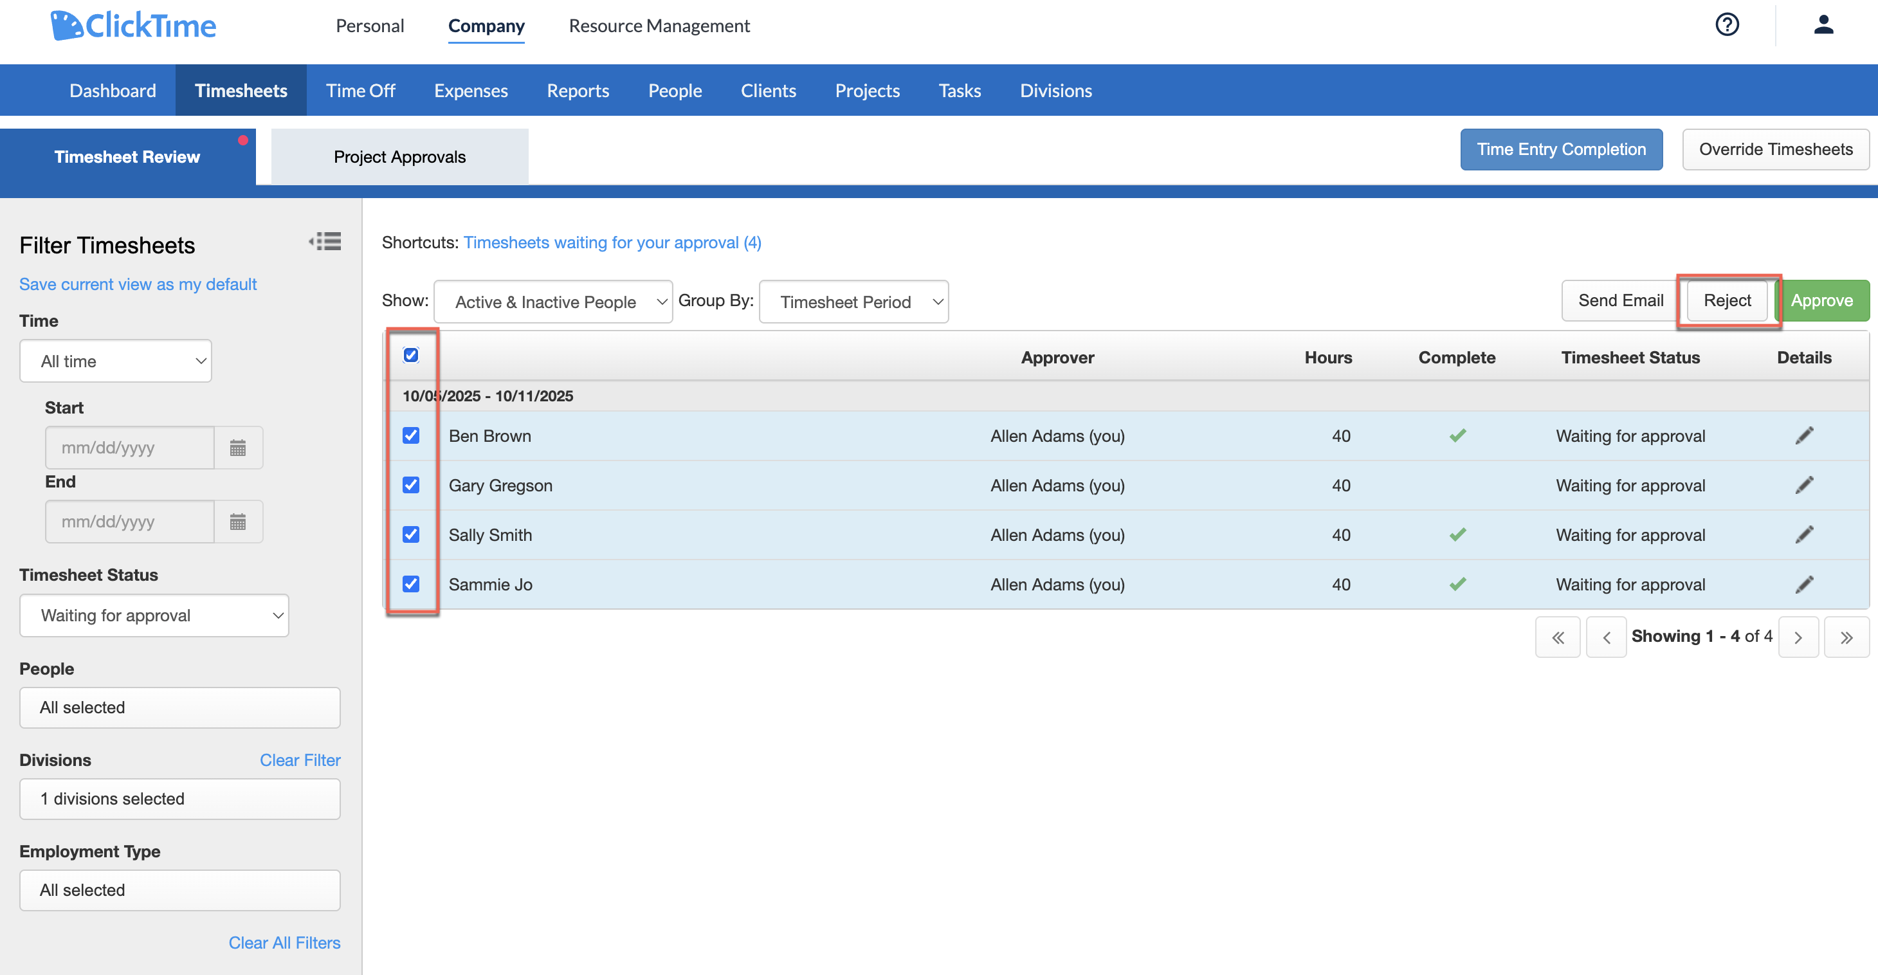Go to next page of results

(x=1798, y=638)
